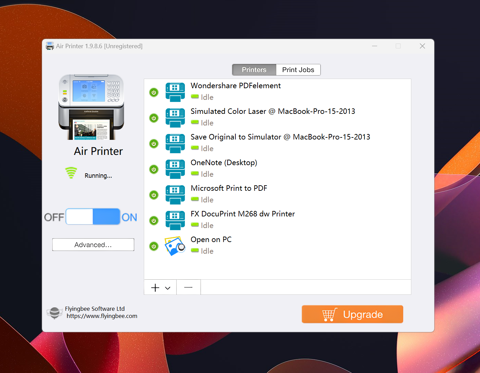The image size is (480, 373).
Task: Click the Flyingbee Software bee logo
Action: [54, 312]
